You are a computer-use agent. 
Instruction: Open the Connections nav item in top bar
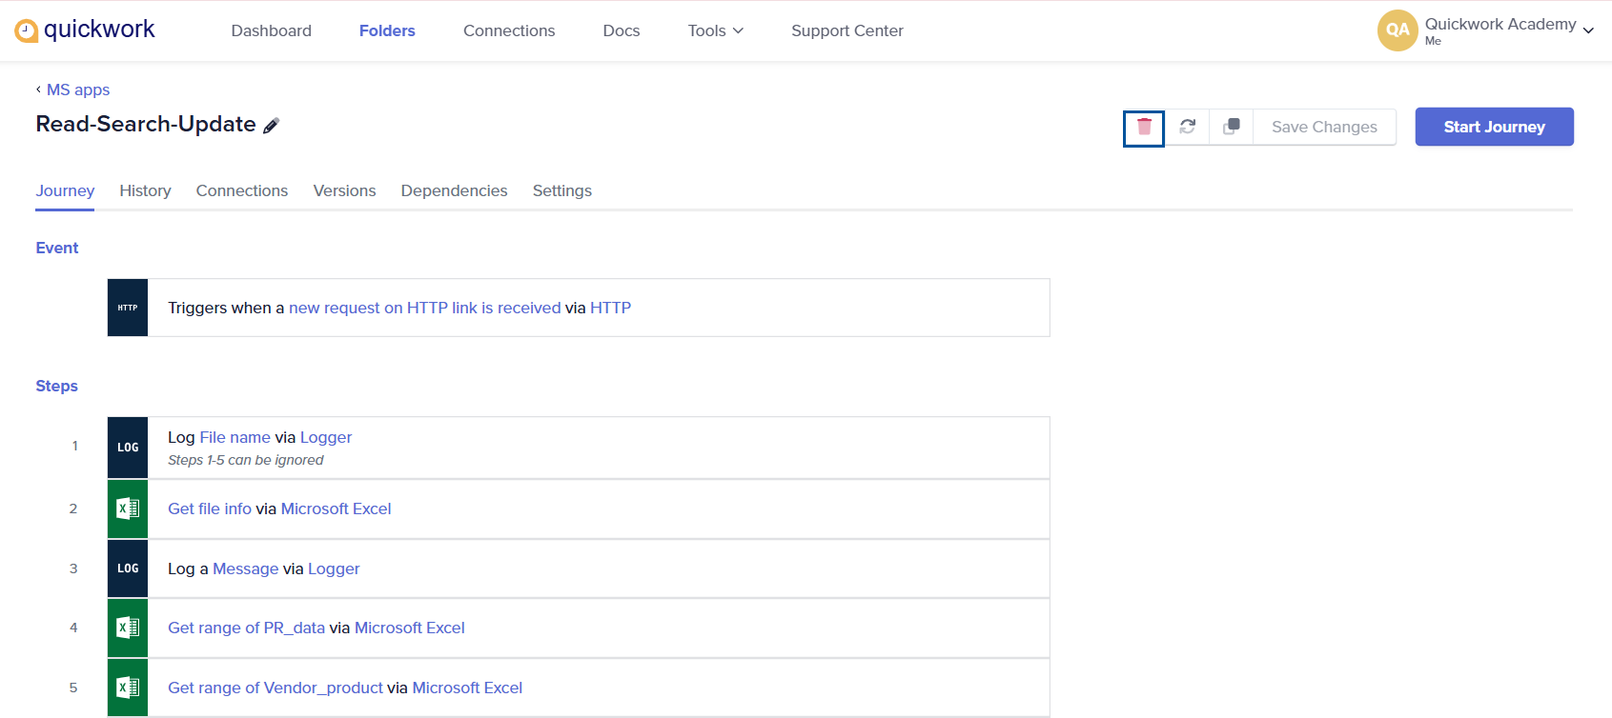509,30
